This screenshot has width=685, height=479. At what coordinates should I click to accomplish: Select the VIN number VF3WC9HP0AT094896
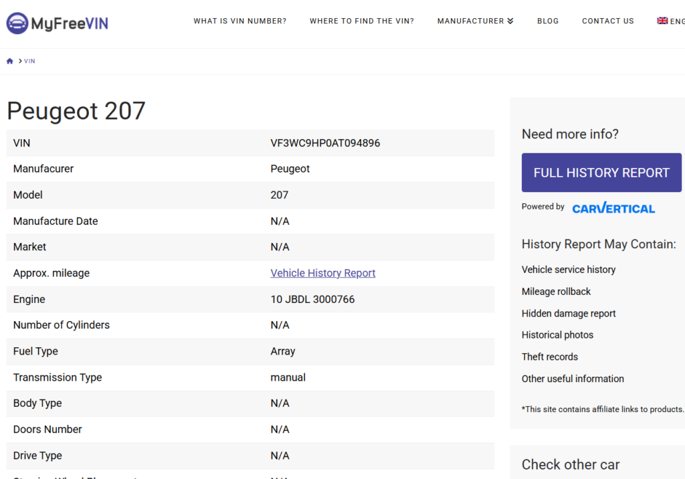coord(325,143)
